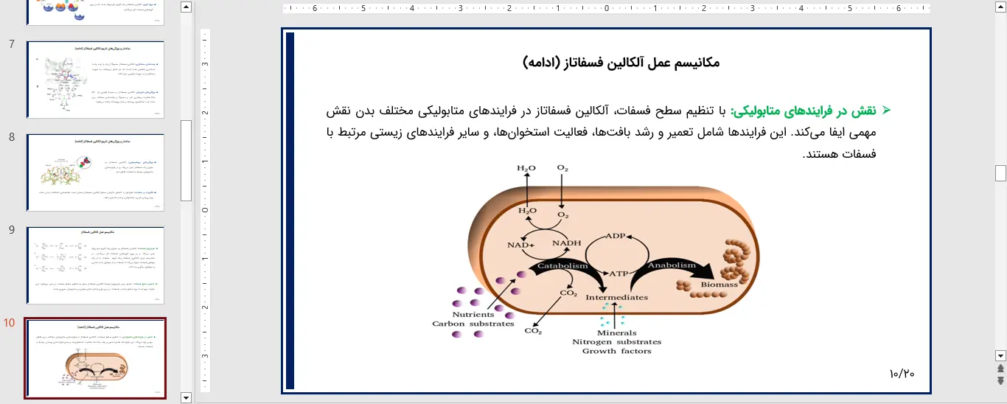Click the body line ending فسفات هستند
This screenshot has width=1007, height=404.
[x=839, y=155]
